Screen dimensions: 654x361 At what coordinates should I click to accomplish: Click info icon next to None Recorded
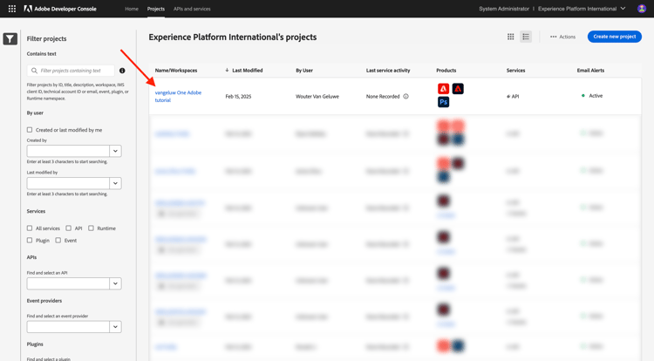(405, 96)
